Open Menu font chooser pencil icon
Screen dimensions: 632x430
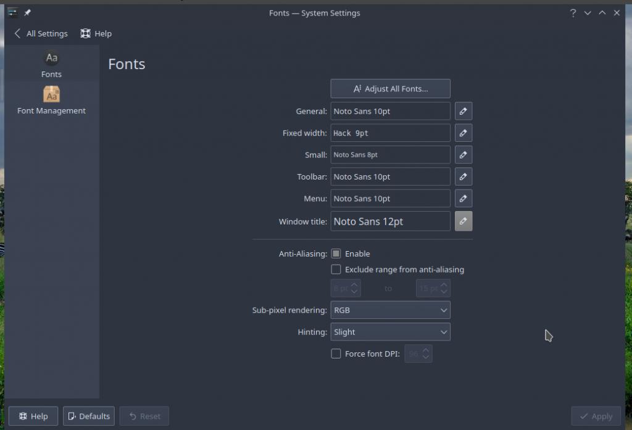[463, 198]
